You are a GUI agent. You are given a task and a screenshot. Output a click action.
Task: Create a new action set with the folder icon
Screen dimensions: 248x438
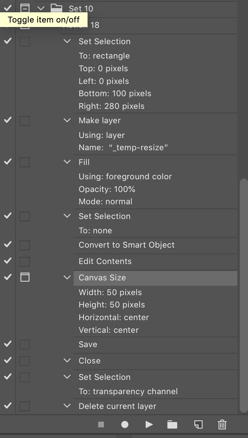coord(172,424)
